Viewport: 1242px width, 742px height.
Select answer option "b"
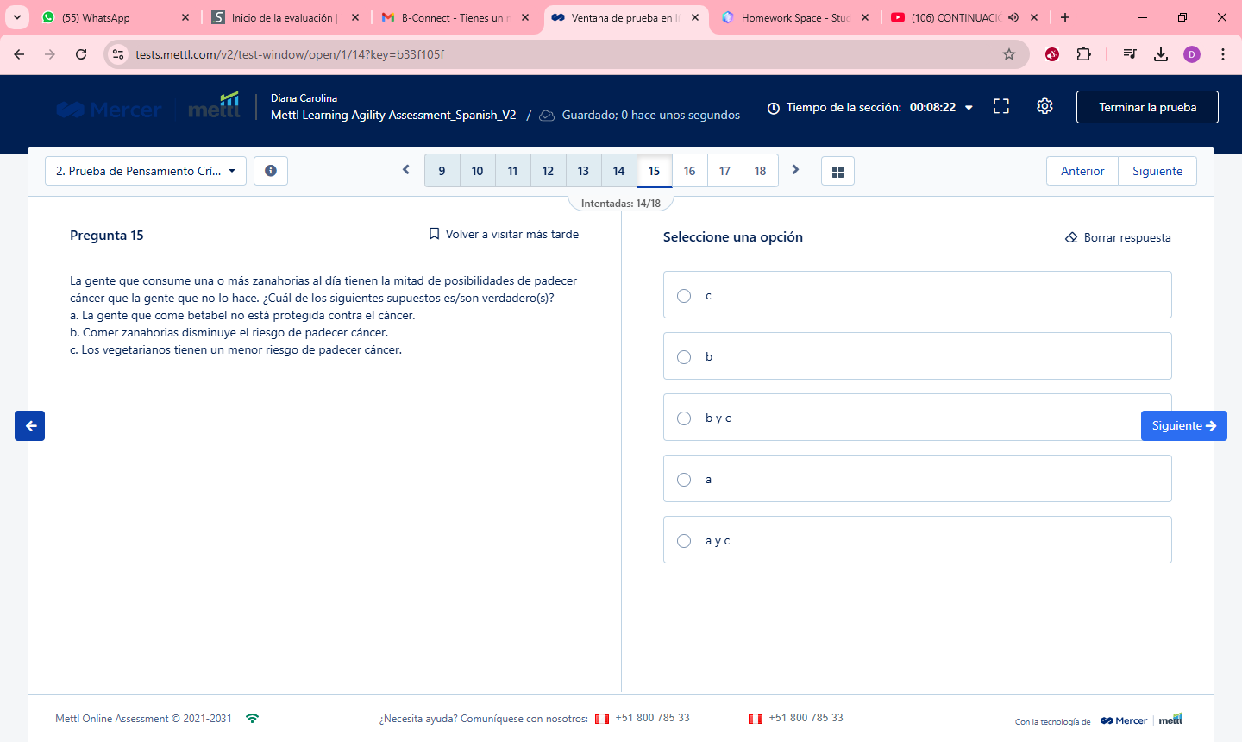point(917,356)
